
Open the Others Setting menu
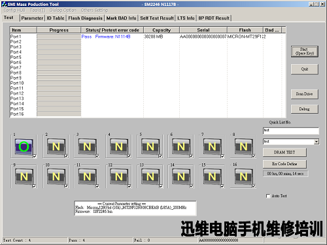coord(94,10)
